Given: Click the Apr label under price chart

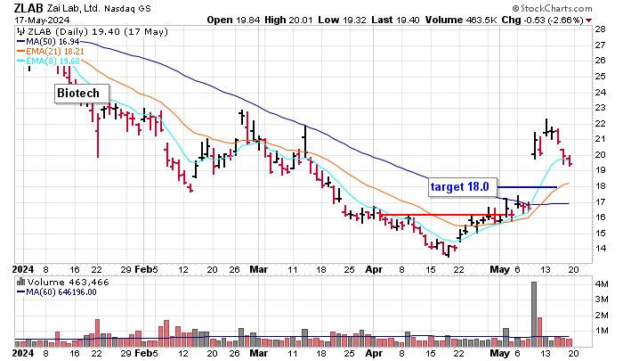Looking at the screenshot, I should (374, 269).
